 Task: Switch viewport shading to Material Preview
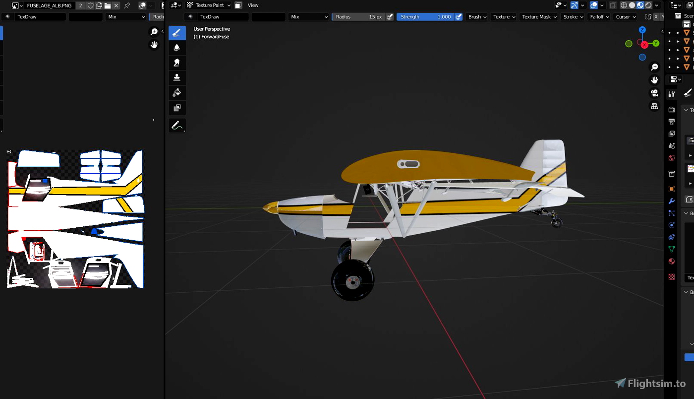pos(640,5)
